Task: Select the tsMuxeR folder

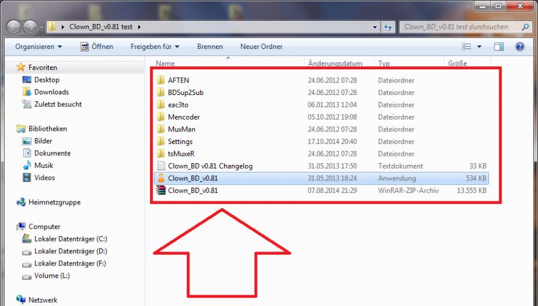Action: click(181, 154)
